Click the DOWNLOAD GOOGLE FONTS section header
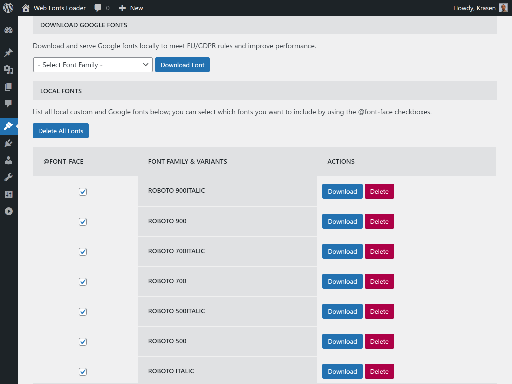Screen dimensions: 512x384 (265, 25)
